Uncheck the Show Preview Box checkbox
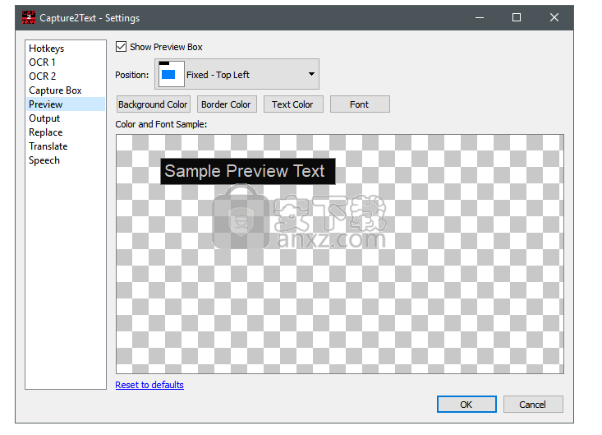Image resolution: width=602 pixels, height=435 pixels. point(121,47)
